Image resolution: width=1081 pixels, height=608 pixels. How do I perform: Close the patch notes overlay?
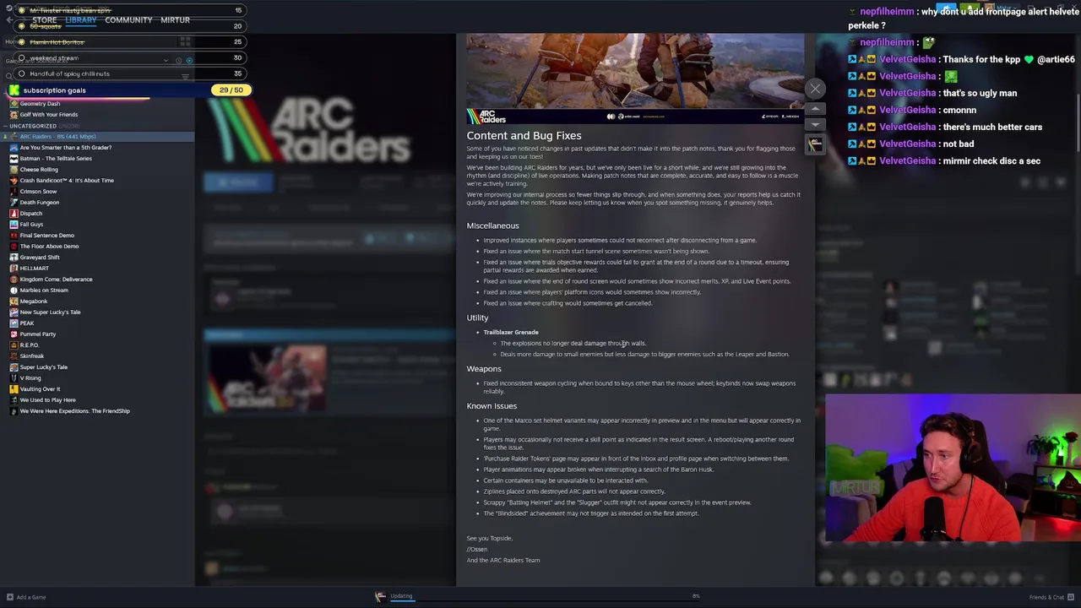(815, 88)
